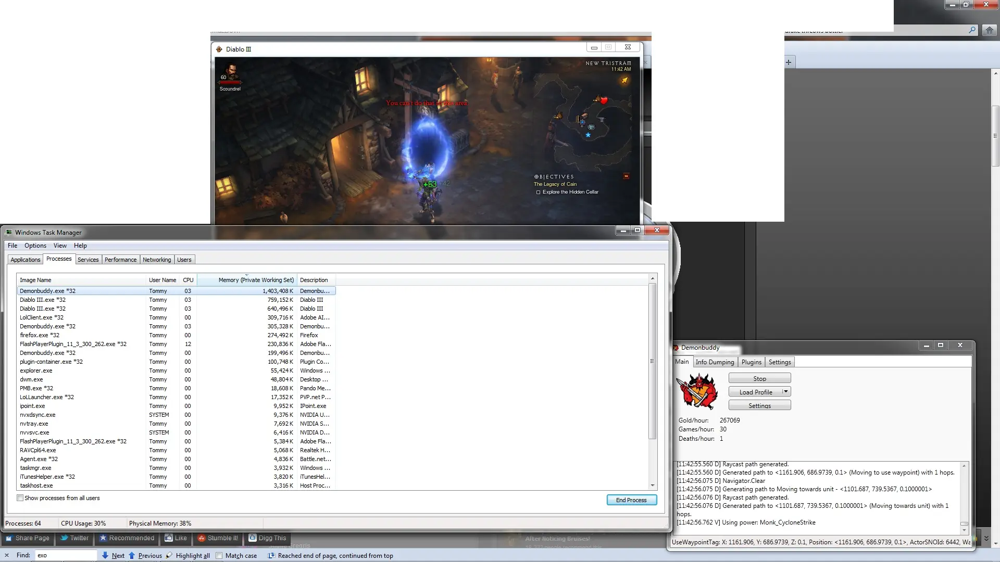Viewport: 1000px width, 562px height.
Task: Open Task Manager Help menu
Action: 80,246
